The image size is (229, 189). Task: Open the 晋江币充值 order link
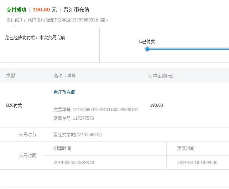pyautogui.click(x=64, y=92)
